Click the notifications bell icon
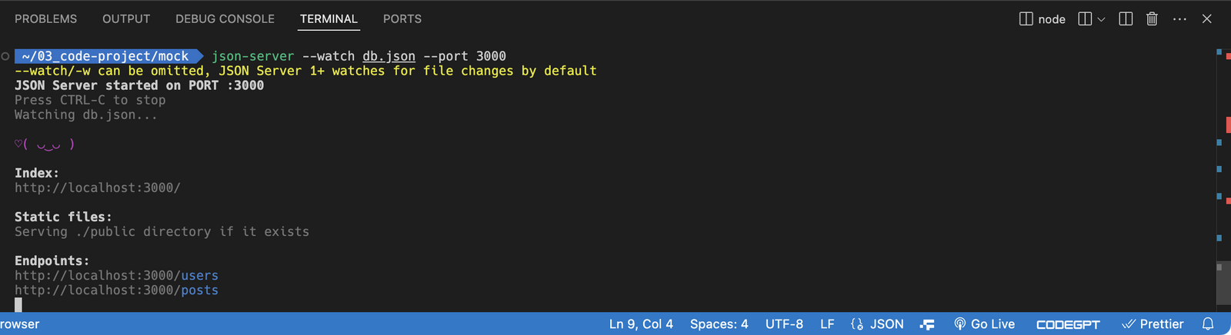Image resolution: width=1231 pixels, height=335 pixels. coord(1208,324)
